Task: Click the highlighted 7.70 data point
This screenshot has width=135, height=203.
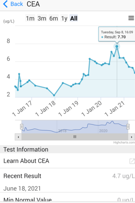Action: click(117, 46)
